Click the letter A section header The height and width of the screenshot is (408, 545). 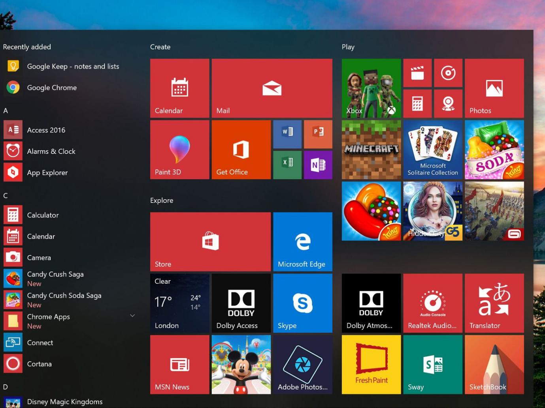click(6, 111)
